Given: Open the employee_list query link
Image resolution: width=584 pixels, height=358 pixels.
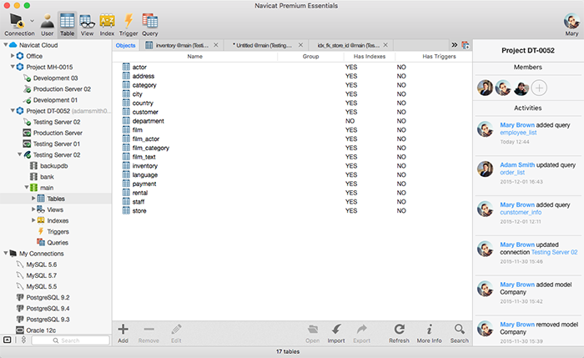Looking at the screenshot, I should (518, 133).
